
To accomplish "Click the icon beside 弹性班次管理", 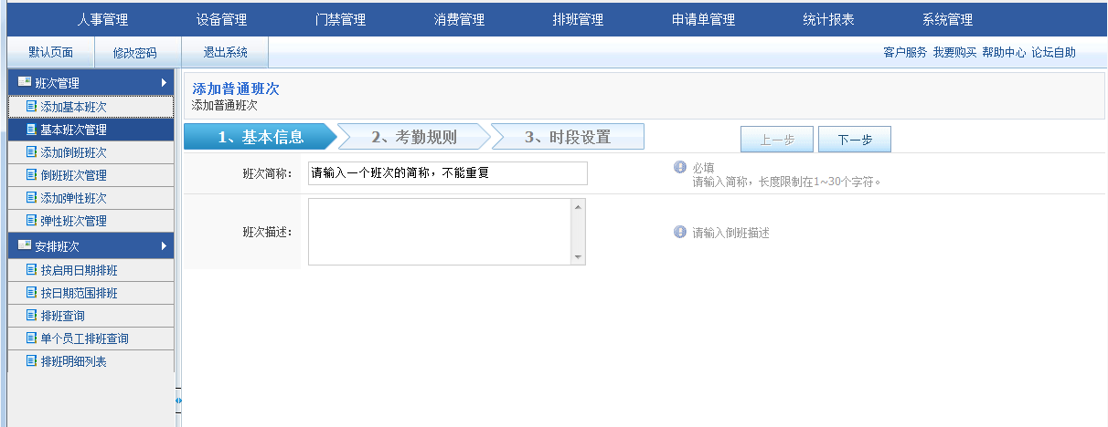I will (32, 220).
